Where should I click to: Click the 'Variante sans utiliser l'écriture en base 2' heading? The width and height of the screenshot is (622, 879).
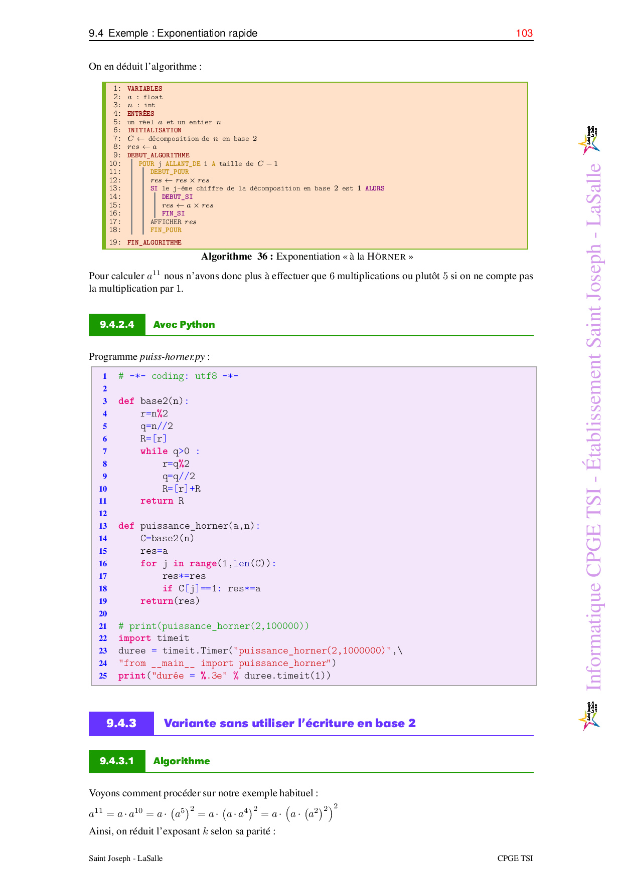tap(289, 723)
